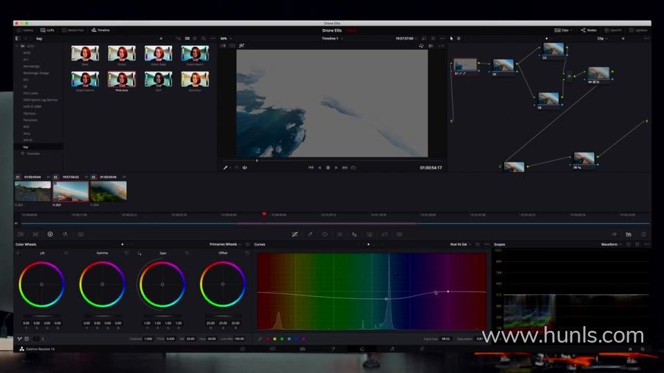This screenshot has width=664, height=373.
Task: Switch to the Cut page
Action: [x=273, y=350]
